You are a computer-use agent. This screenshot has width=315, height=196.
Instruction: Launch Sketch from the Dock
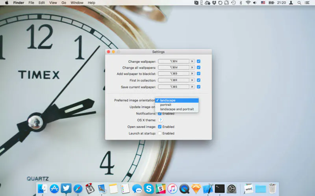[196, 189]
